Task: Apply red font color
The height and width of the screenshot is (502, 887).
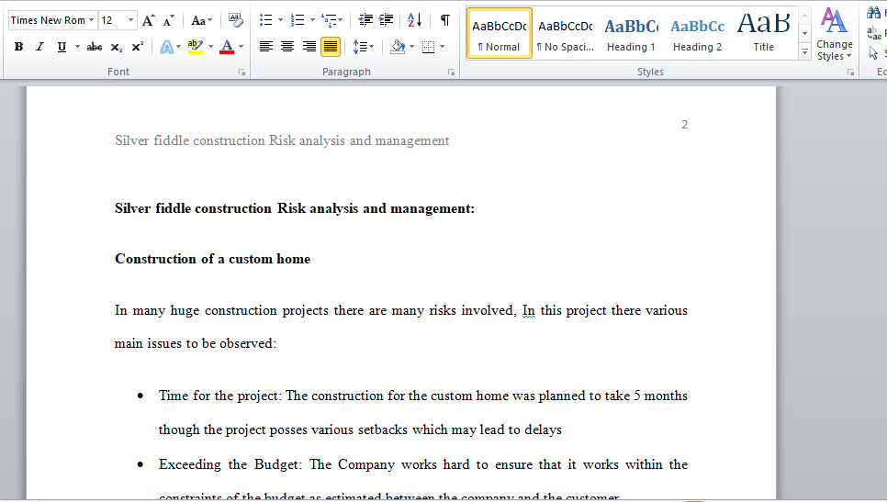Action: point(227,47)
